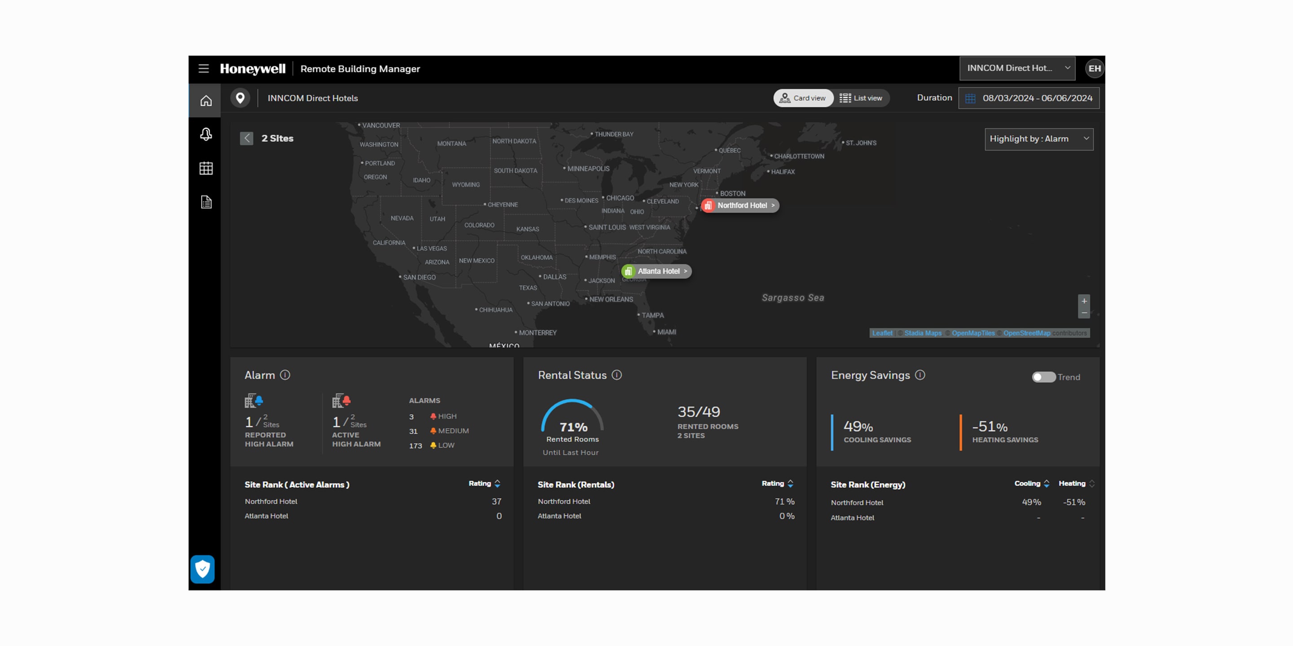The width and height of the screenshot is (1293, 646).
Task: Click the yellow LOW alarm bell icon
Action: click(x=433, y=445)
